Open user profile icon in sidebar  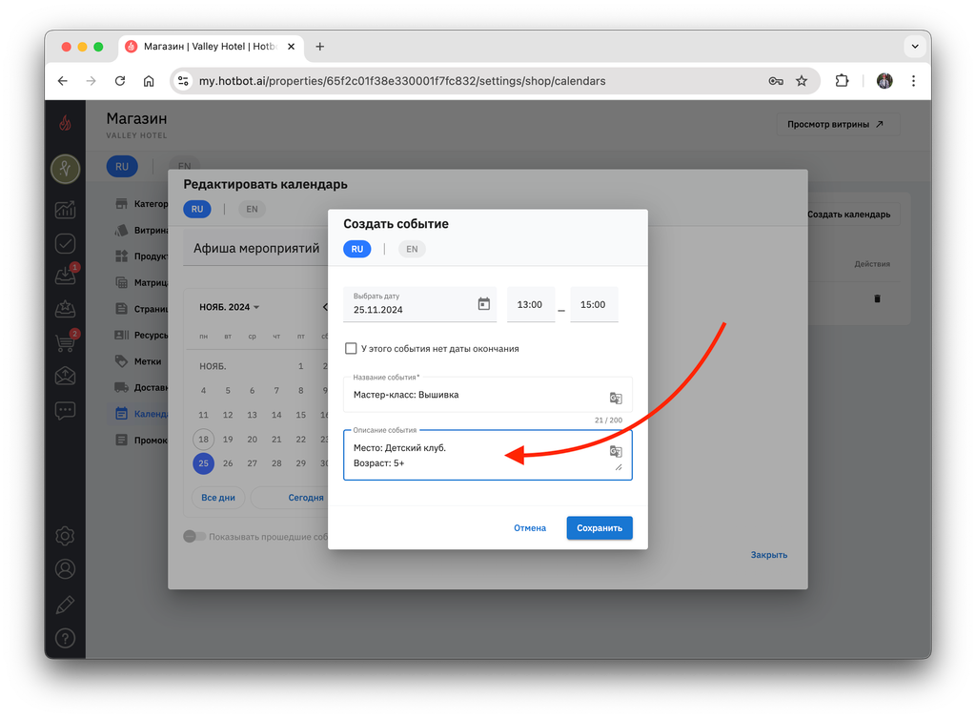coord(65,569)
